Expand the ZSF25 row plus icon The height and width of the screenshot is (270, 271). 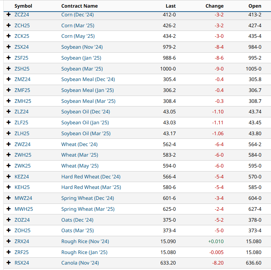click(x=8, y=58)
